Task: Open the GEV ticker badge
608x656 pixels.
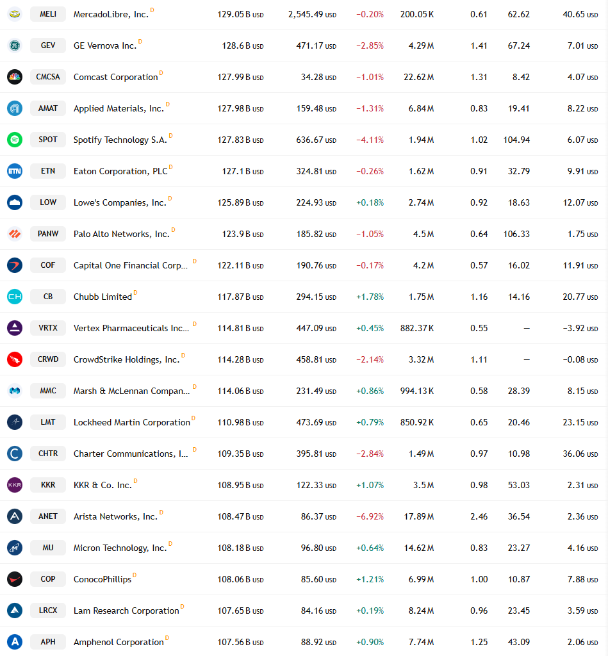Action: click(x=48, y=45)
